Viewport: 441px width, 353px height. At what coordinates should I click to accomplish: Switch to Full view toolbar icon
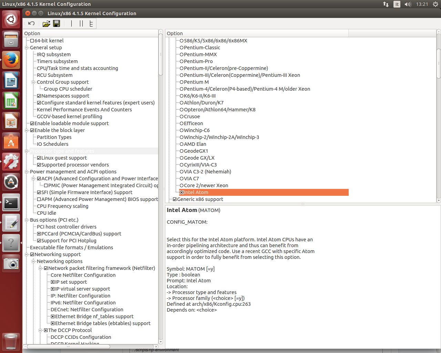click(91, 23)
